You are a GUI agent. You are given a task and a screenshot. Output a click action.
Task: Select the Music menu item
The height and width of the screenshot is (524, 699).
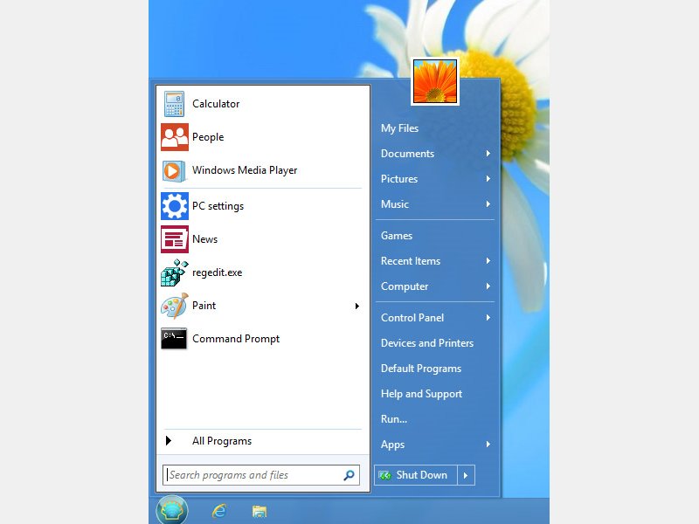pos(395,204)
